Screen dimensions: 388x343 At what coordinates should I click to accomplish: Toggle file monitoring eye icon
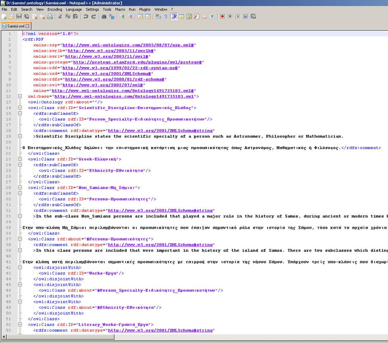[x=212, y=17]
